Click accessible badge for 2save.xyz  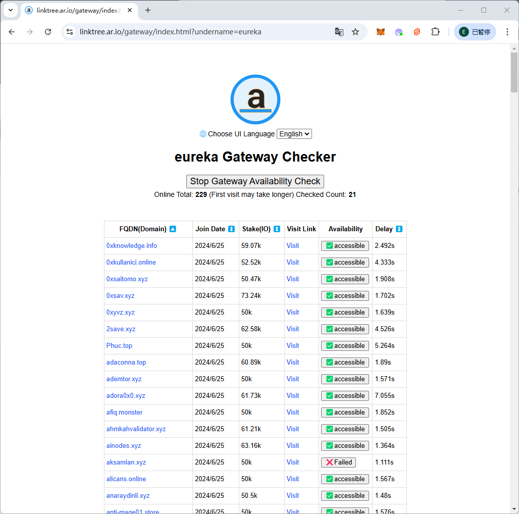pos(345,329)
